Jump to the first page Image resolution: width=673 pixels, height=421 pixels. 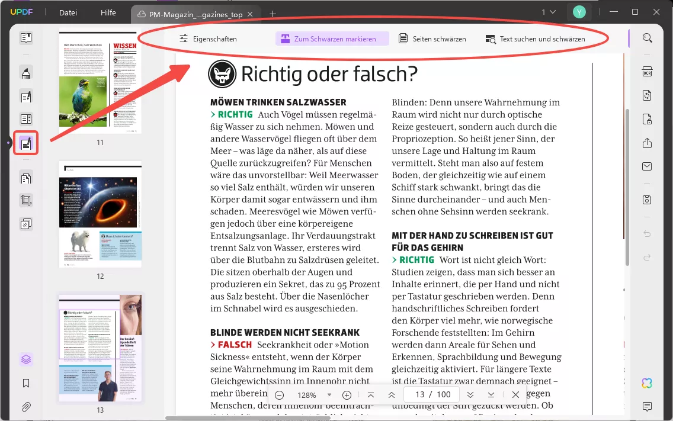371,395
